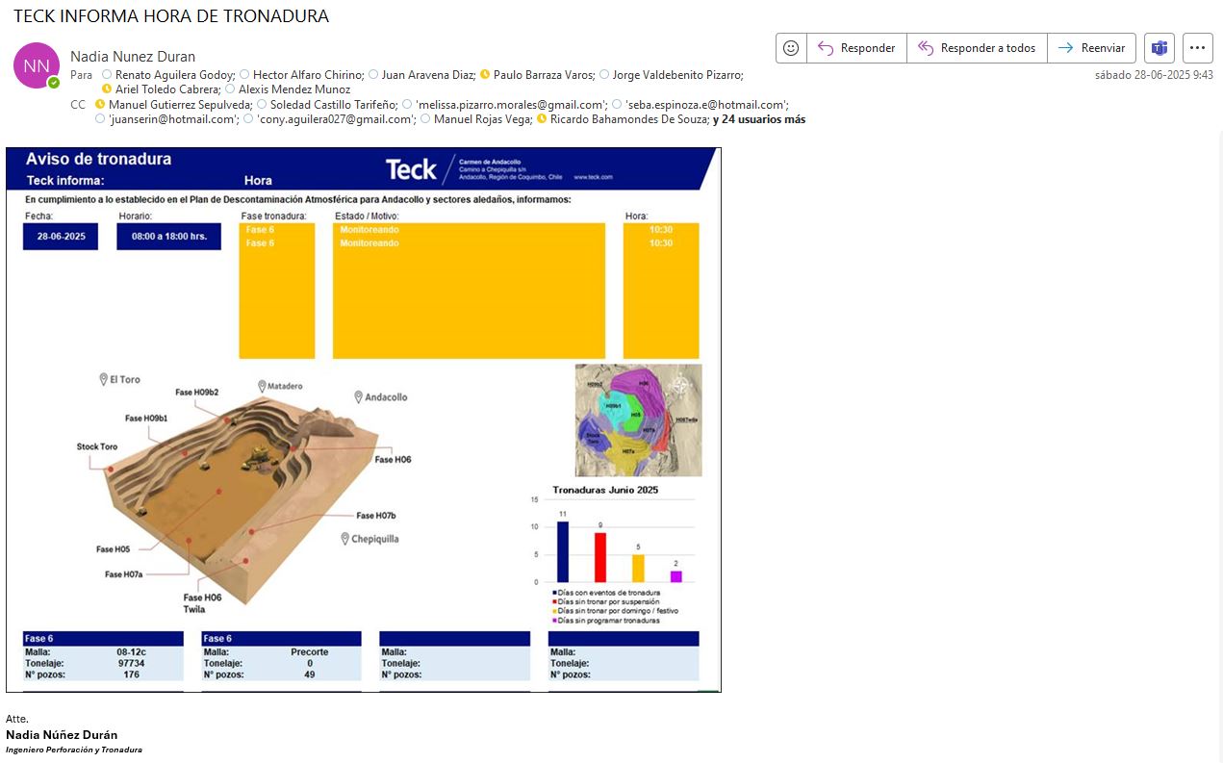The height and width of the screenshot is (763, 1223).
Task: Open sender name Nadia Nunez Duran
Action: click(x=133, y=57)
